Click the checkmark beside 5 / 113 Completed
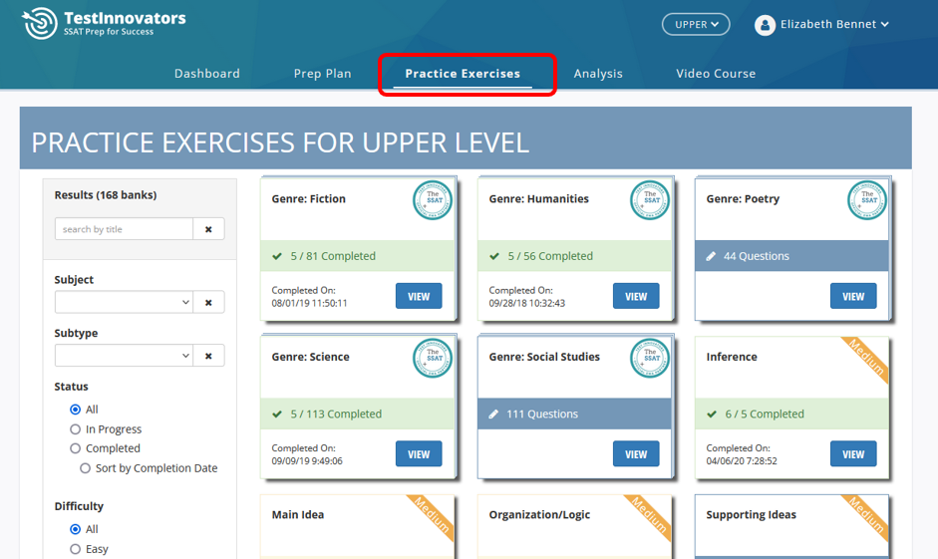Screen dimensions: 938x559 (277, 414)
